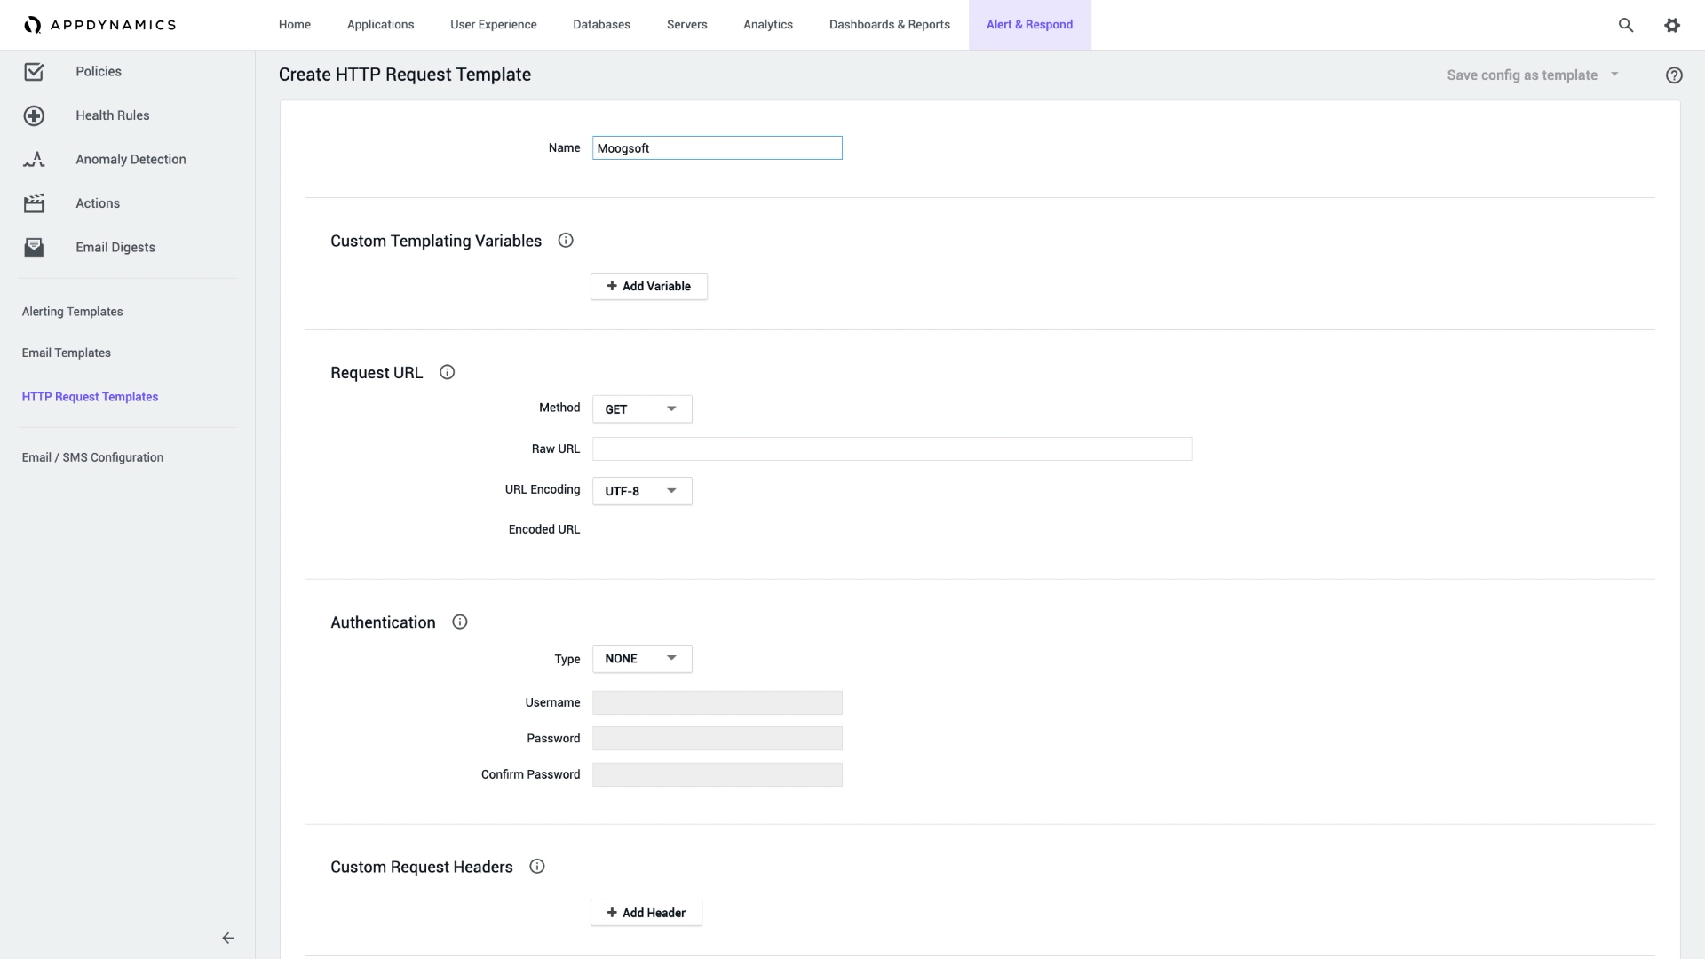Image resolution: width=1705 pixels, height=959 pixels.
Task: Expand Save config as template menu
Action: [x=1533, y=75]
